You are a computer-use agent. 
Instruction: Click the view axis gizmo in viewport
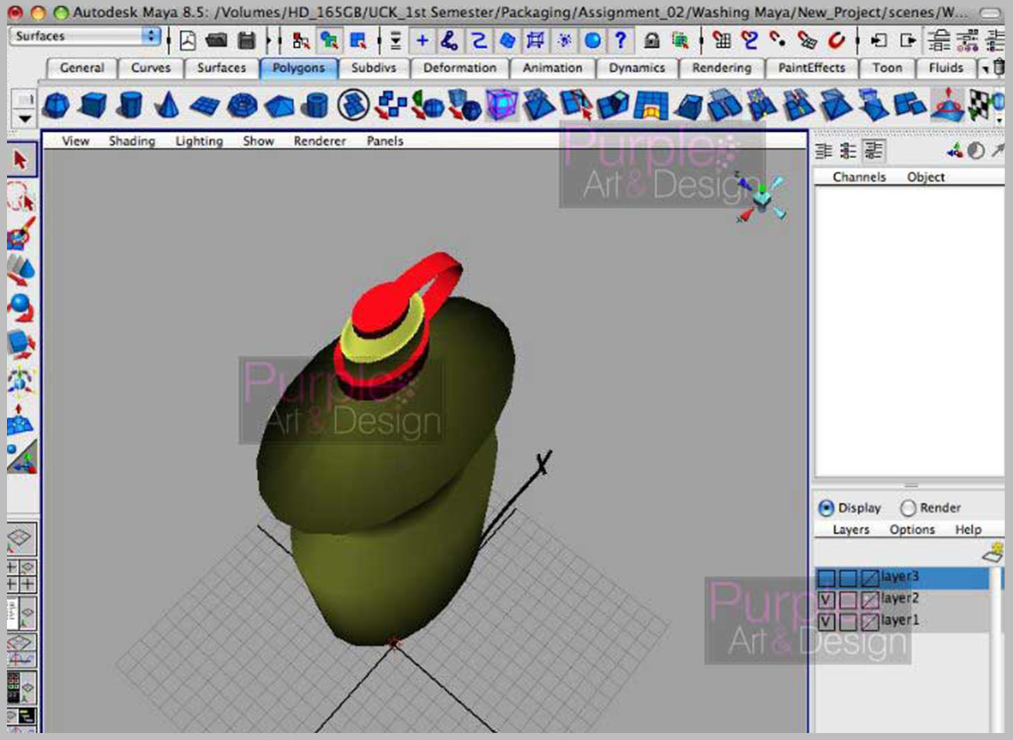761,198
